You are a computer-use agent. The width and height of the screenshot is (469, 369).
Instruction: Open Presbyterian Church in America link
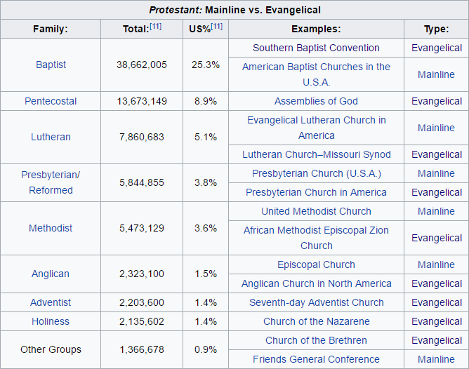tap(316, 192)
